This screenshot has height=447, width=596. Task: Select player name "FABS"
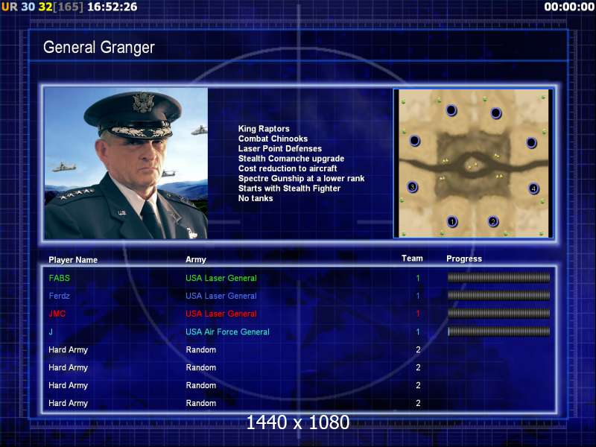(x=60, y=278)
